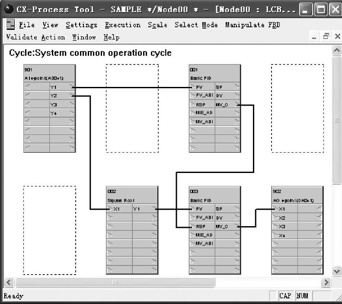Minimize the inner Node00 document window

click(x=314, y=37)
